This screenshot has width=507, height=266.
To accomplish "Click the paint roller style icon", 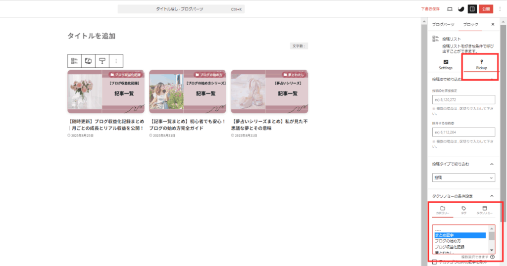I will click(x=102, y=61).
